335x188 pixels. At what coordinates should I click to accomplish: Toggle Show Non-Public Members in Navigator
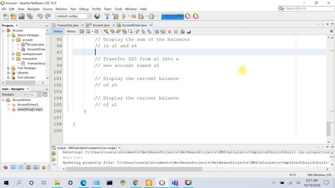tap(28, 167)
